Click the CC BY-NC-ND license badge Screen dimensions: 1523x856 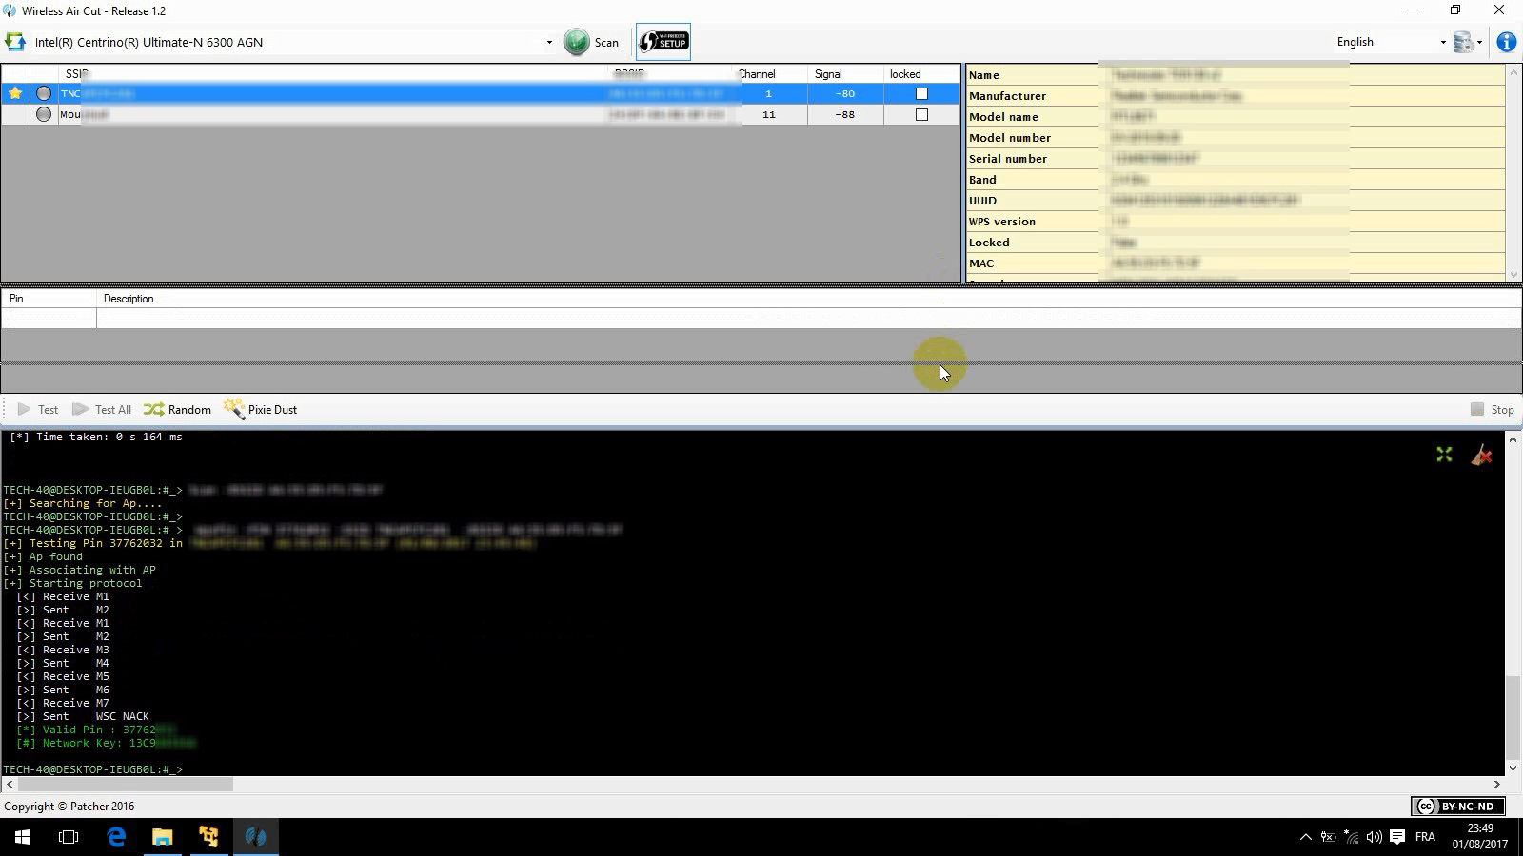click(x=1457, y=807)
